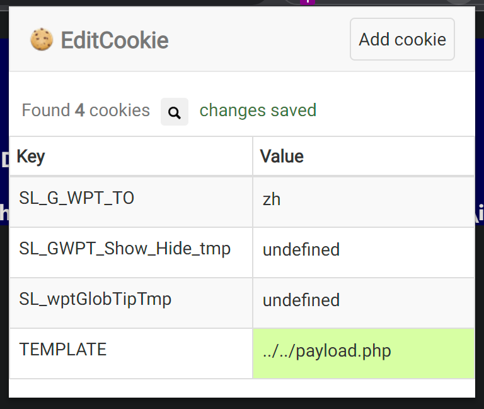Edit SL_wptGlobTipTmp undefined value
The image size is (484, 409).
coord(364,303)
